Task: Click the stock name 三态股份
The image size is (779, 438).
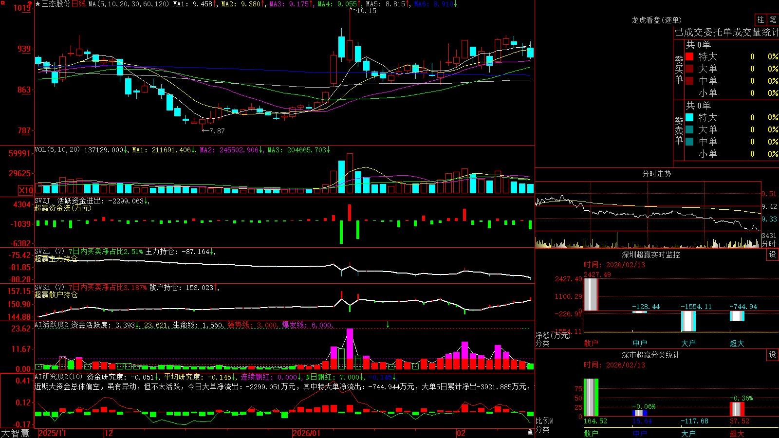Action: [56, 4]
